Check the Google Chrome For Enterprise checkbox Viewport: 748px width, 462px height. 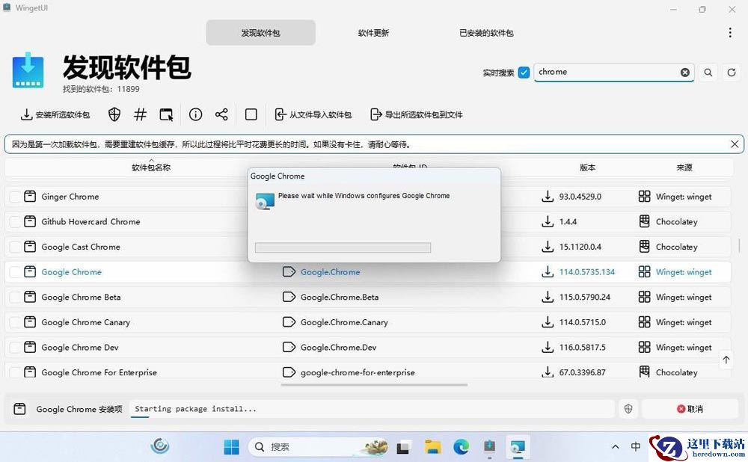tap(16, 372)
